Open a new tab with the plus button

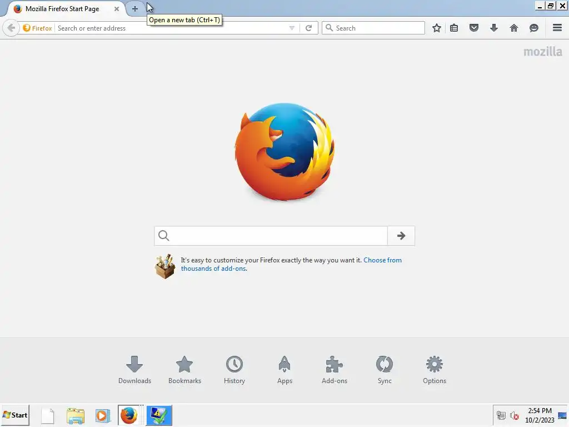(x=134, y=9)
